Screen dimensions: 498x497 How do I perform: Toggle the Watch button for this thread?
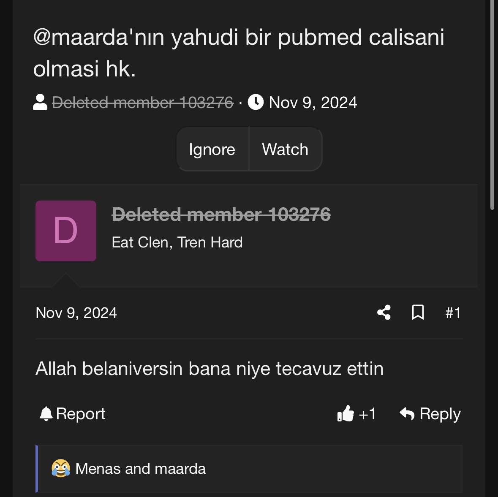pos(285,149)
